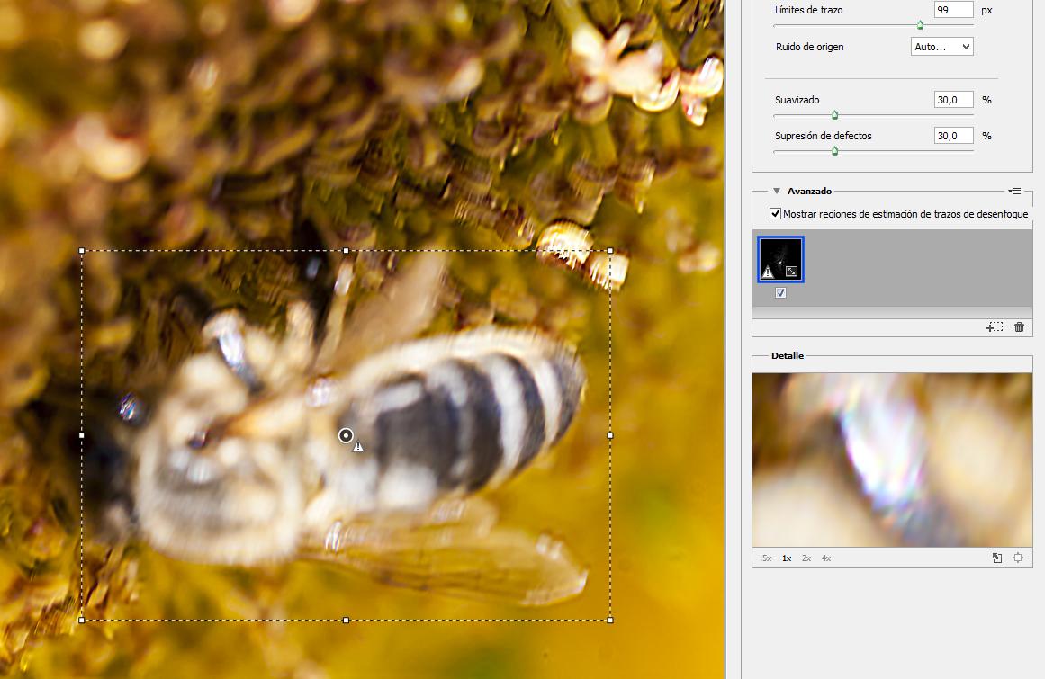Set Detalle zoom to 4x
Viewport: 1045px width, 679px height.
[826, 558]
